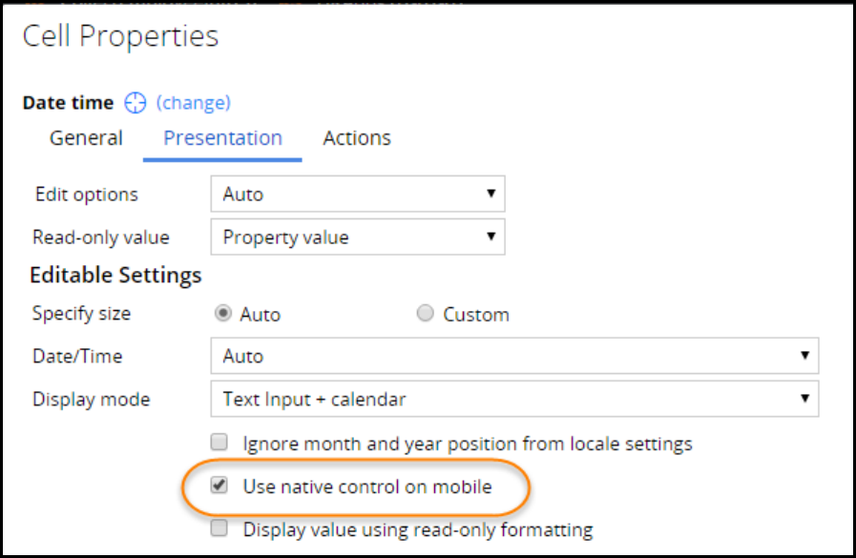Open the Edit options dropdown
856x558 pixels.
tap(357, 195)
